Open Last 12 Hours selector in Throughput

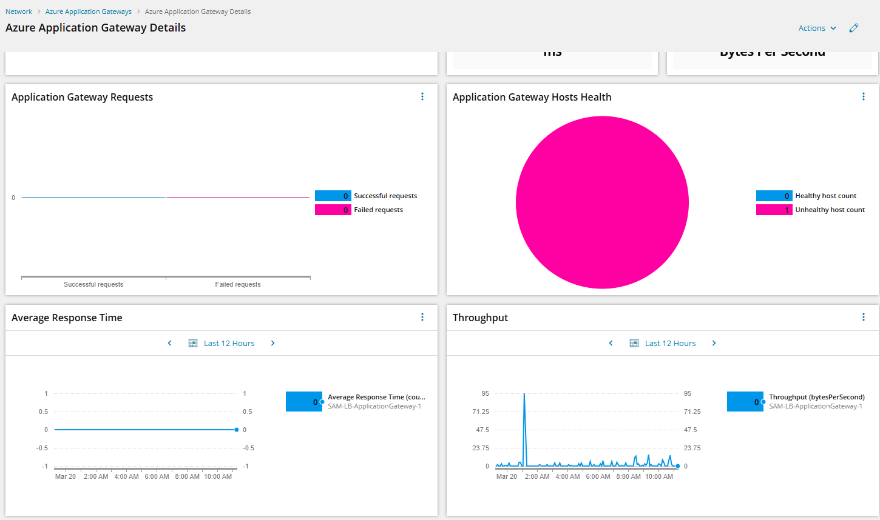tap(670, 343)
